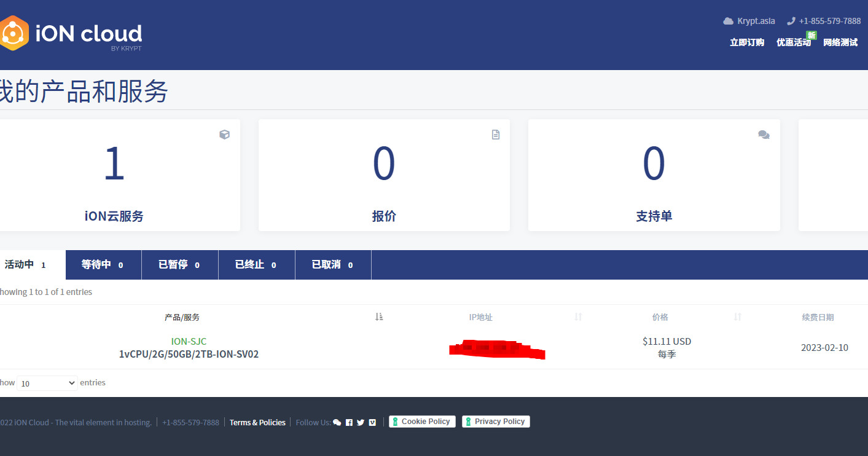Click the iON cloud logo
This screenshot has height=456, width=868.
pyautogui.click(x=71, y=34)
